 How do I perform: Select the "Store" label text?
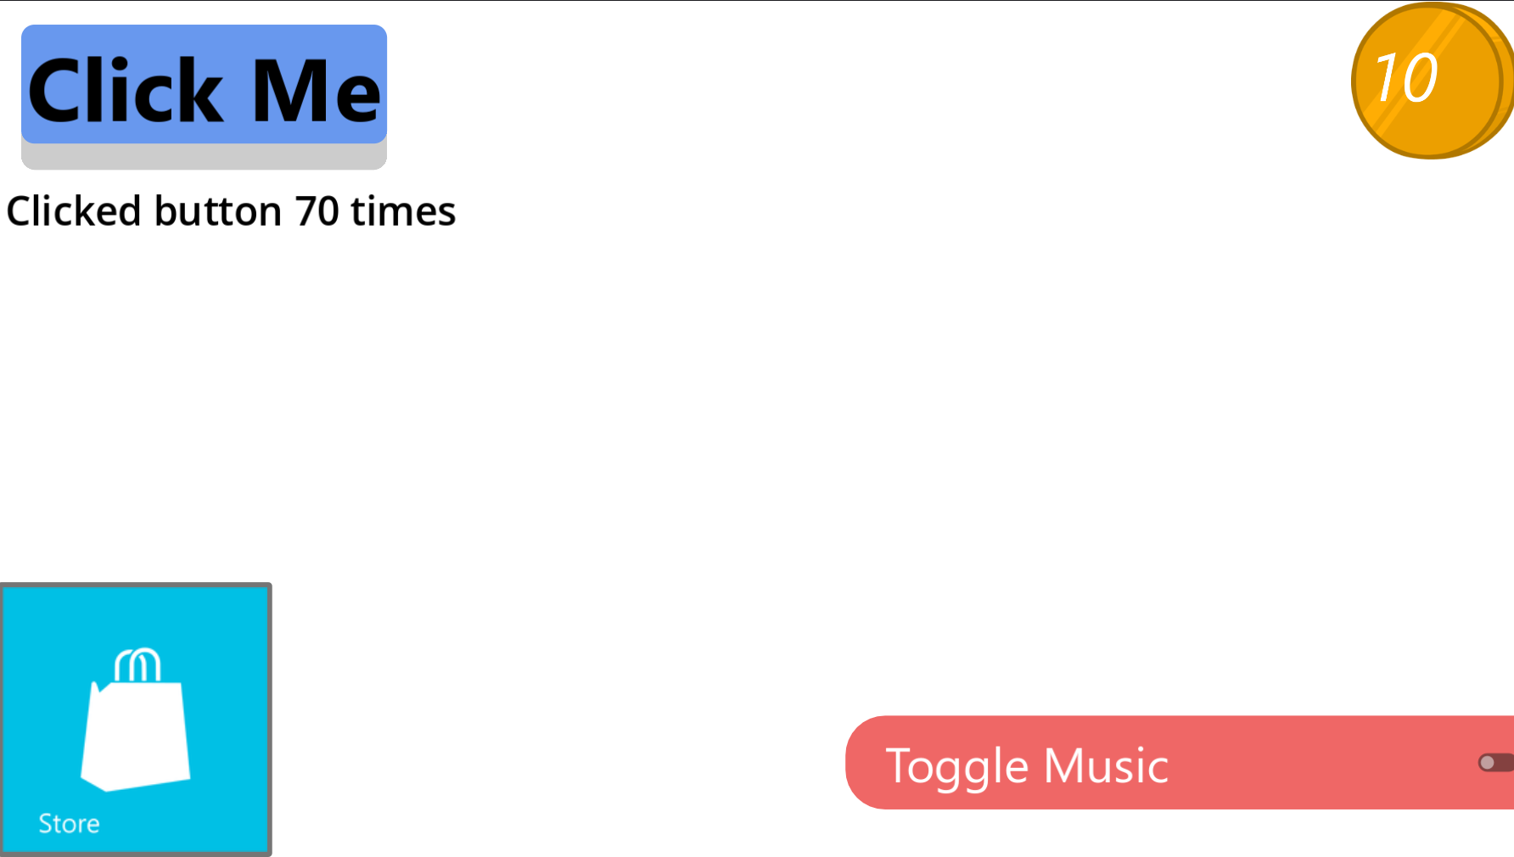coord(69,823)
